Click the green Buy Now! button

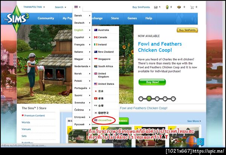[152, 82]
